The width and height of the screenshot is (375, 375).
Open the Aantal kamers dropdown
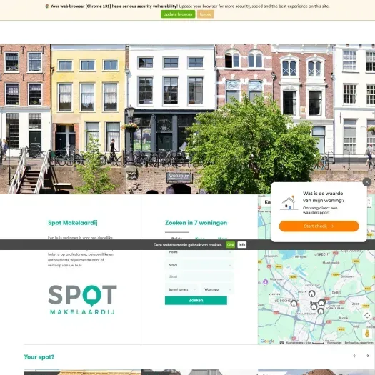[181, 289]
